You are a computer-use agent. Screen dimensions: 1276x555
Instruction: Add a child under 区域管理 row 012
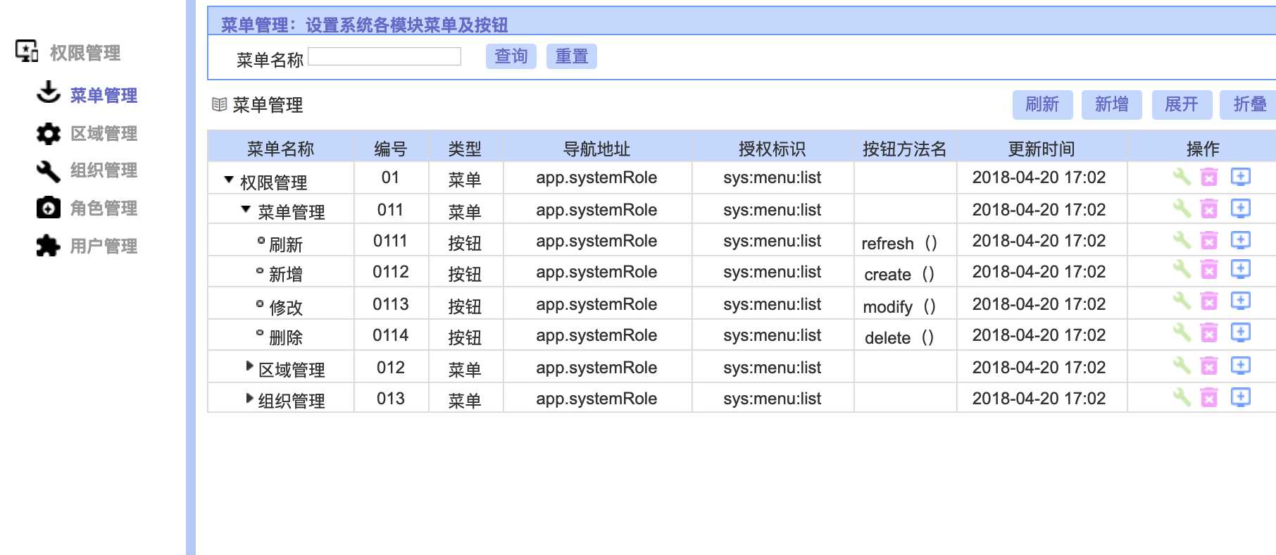[x=1240, y=366]
